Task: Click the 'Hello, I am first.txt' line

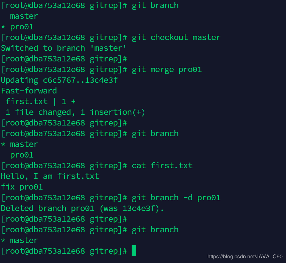Action: (50, 176)
